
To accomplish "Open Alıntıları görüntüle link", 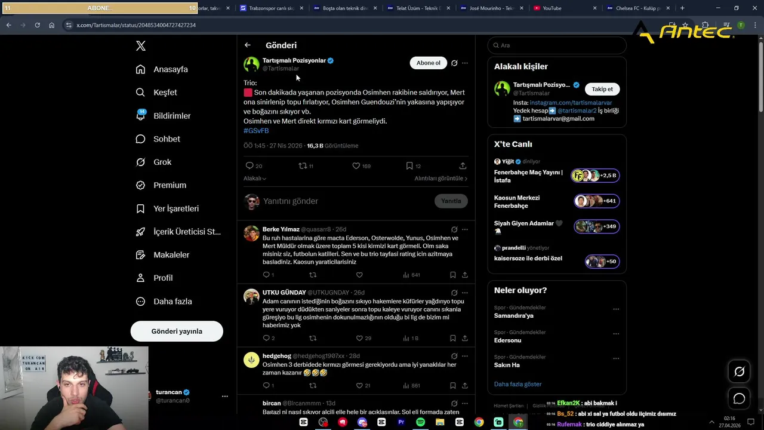I will pos(441,179).
